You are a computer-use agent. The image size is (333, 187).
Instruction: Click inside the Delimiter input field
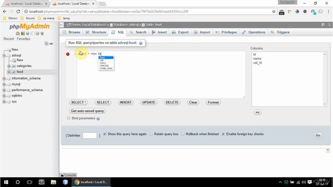(89, 136)
